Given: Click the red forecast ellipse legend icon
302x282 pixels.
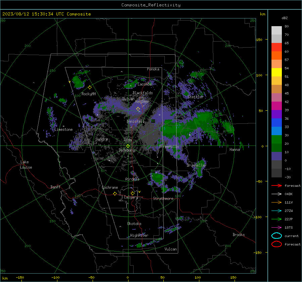Looking at the screenshot, I should pyautogui.click(x=276, y=244).
